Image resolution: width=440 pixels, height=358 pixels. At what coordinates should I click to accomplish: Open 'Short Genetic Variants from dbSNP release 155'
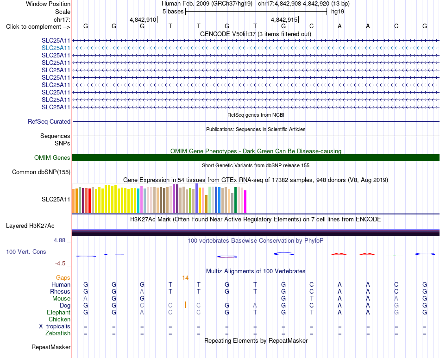click(x=256, y=165)
